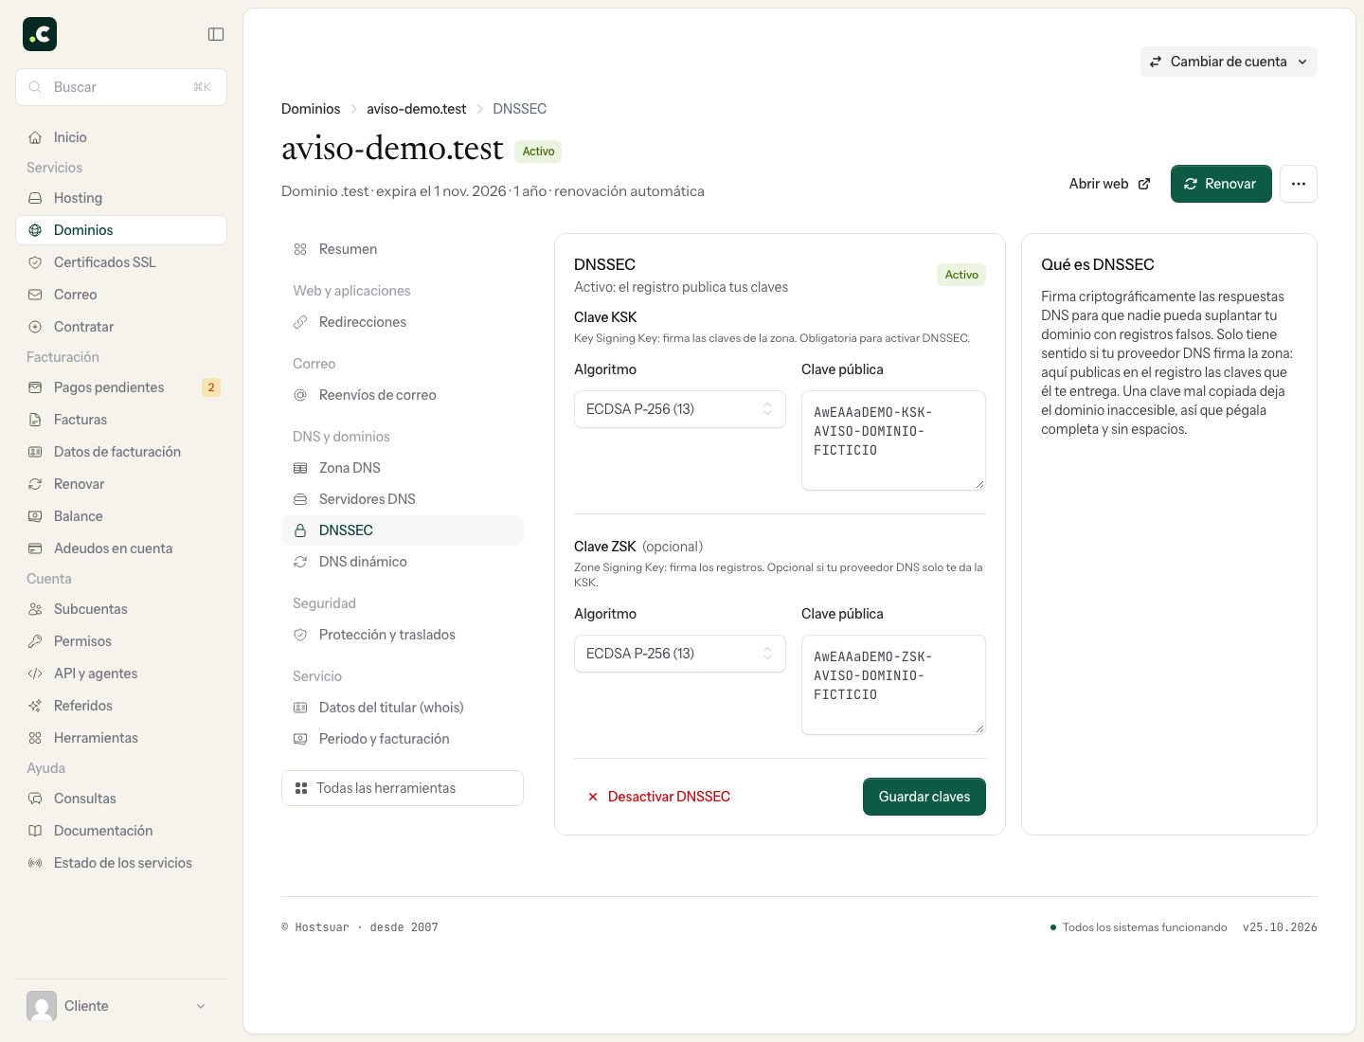Click the Estado de los servicios signal icon
The width and height of the screenshot is (1364, 1042).
[35, 863]
